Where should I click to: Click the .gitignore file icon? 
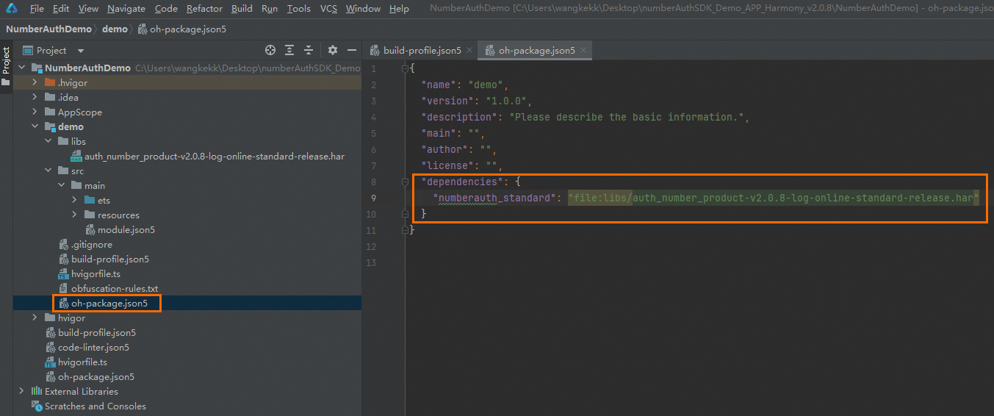point(63,244)
